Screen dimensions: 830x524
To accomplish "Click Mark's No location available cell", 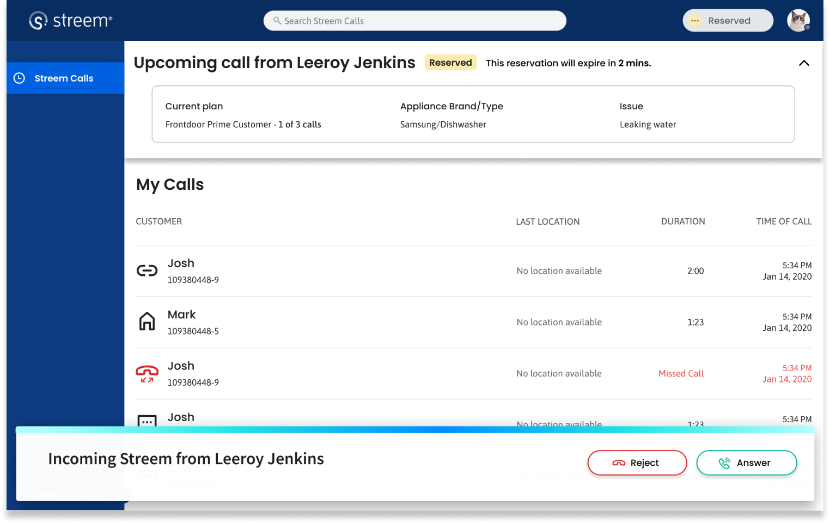I will click(559, 322).
